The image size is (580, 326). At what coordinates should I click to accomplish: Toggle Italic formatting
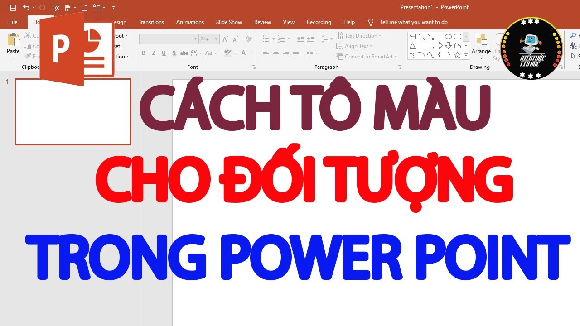154,53
